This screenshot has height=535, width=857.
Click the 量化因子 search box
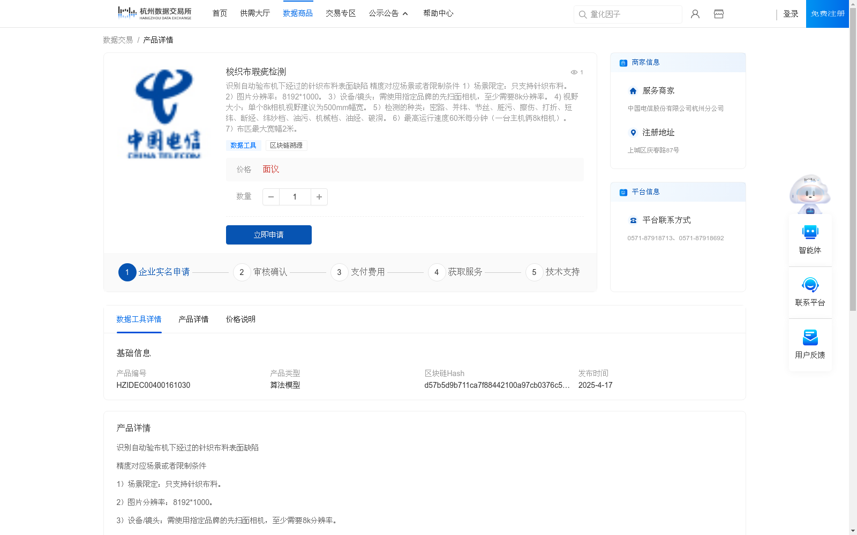628,14
